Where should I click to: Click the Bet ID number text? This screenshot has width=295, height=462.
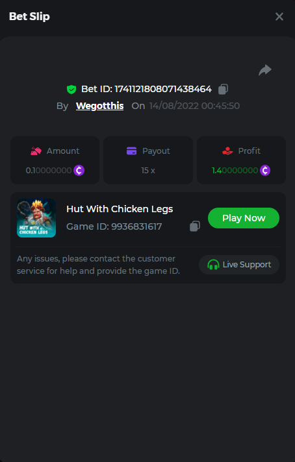coord(163,89)
